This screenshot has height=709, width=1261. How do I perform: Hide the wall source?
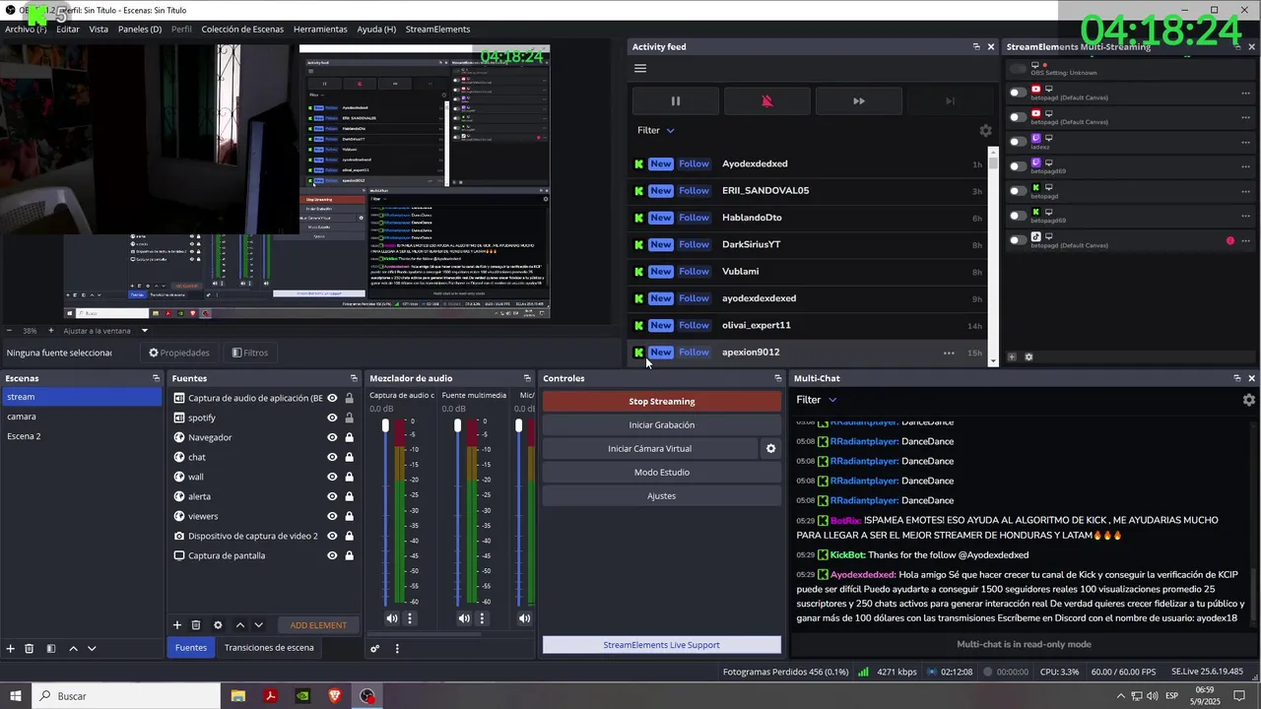[x=332, y=477]
